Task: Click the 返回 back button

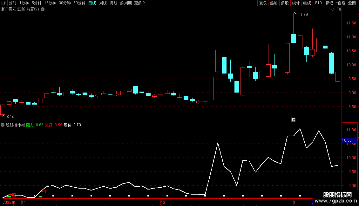Action: (x=352, y=3)
